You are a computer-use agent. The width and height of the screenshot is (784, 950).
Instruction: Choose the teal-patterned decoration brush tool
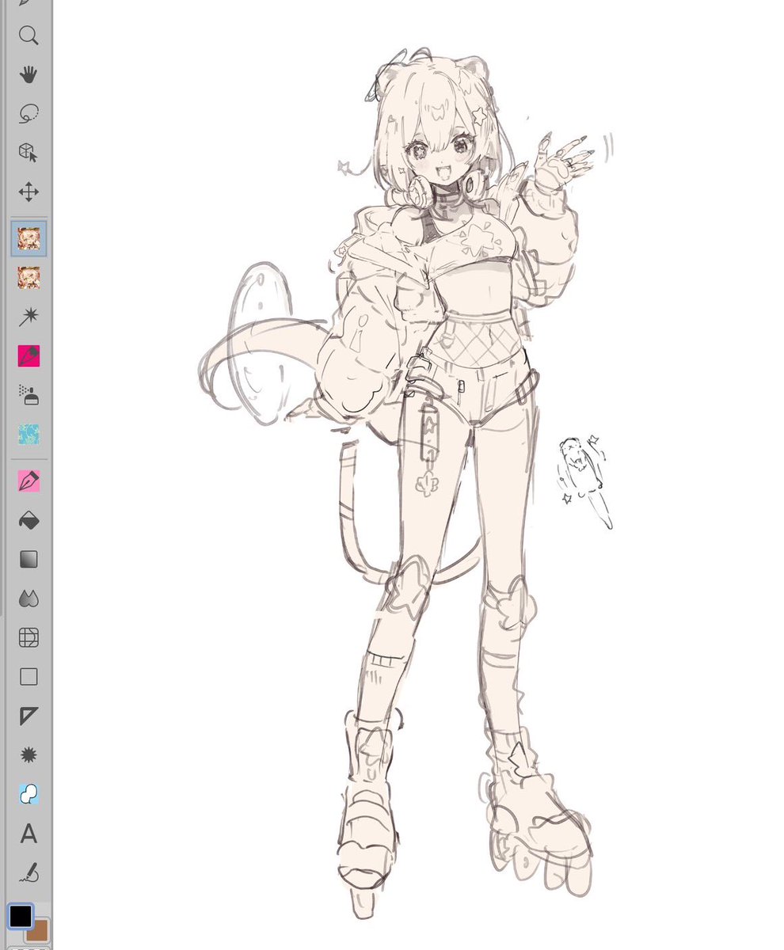29,435
